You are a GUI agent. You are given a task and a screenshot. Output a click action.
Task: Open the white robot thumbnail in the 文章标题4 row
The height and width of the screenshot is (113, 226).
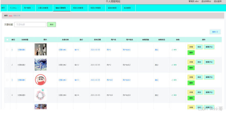click(x=41, y=95)
